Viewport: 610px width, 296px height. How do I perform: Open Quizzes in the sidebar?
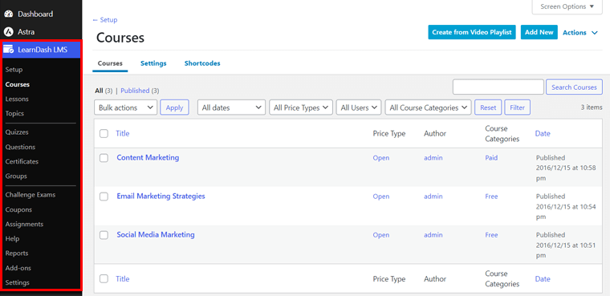17,132
